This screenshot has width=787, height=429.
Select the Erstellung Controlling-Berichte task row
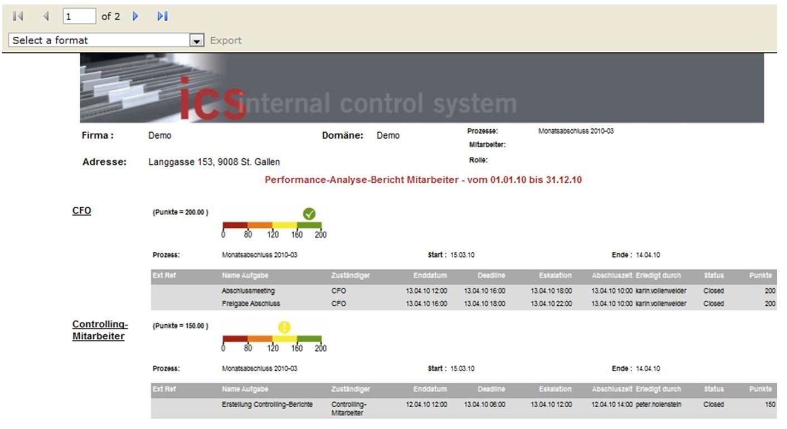267,404
